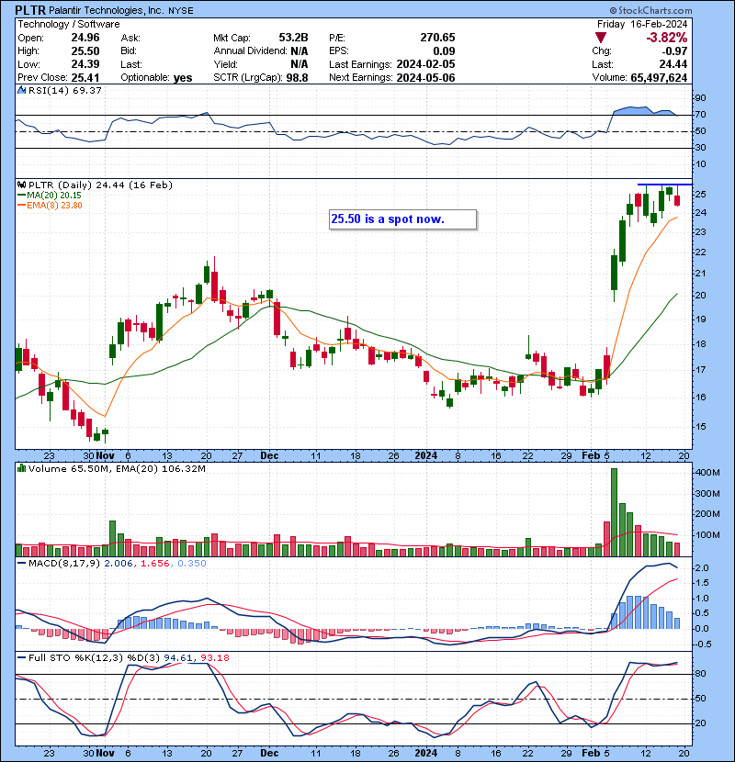The height and width of the screenshot is (762, 735).
Task: Click the Feb label on the price date axis
Action: point(591,456)
